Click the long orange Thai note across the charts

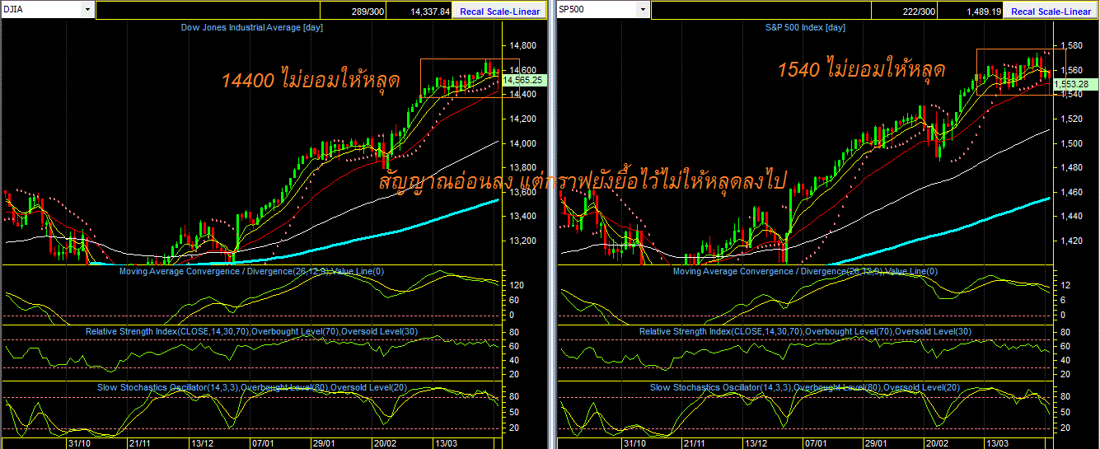(583, 180)
